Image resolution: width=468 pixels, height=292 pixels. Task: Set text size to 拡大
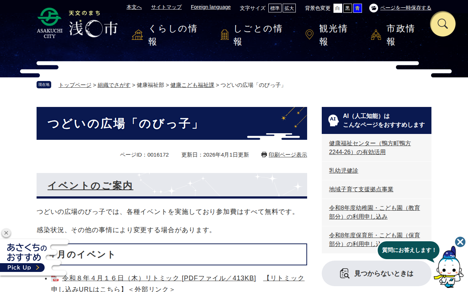coord(289,8)
